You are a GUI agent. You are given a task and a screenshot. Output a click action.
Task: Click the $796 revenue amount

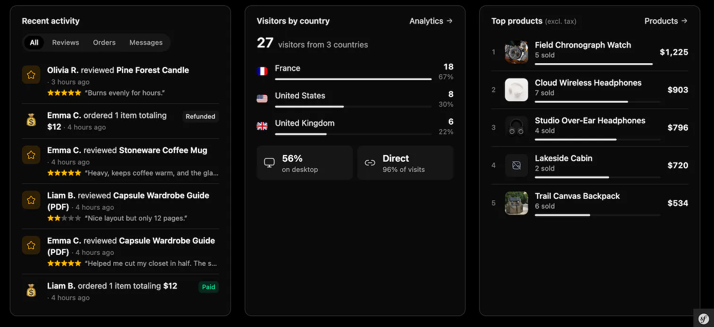[x=678, y=128]
